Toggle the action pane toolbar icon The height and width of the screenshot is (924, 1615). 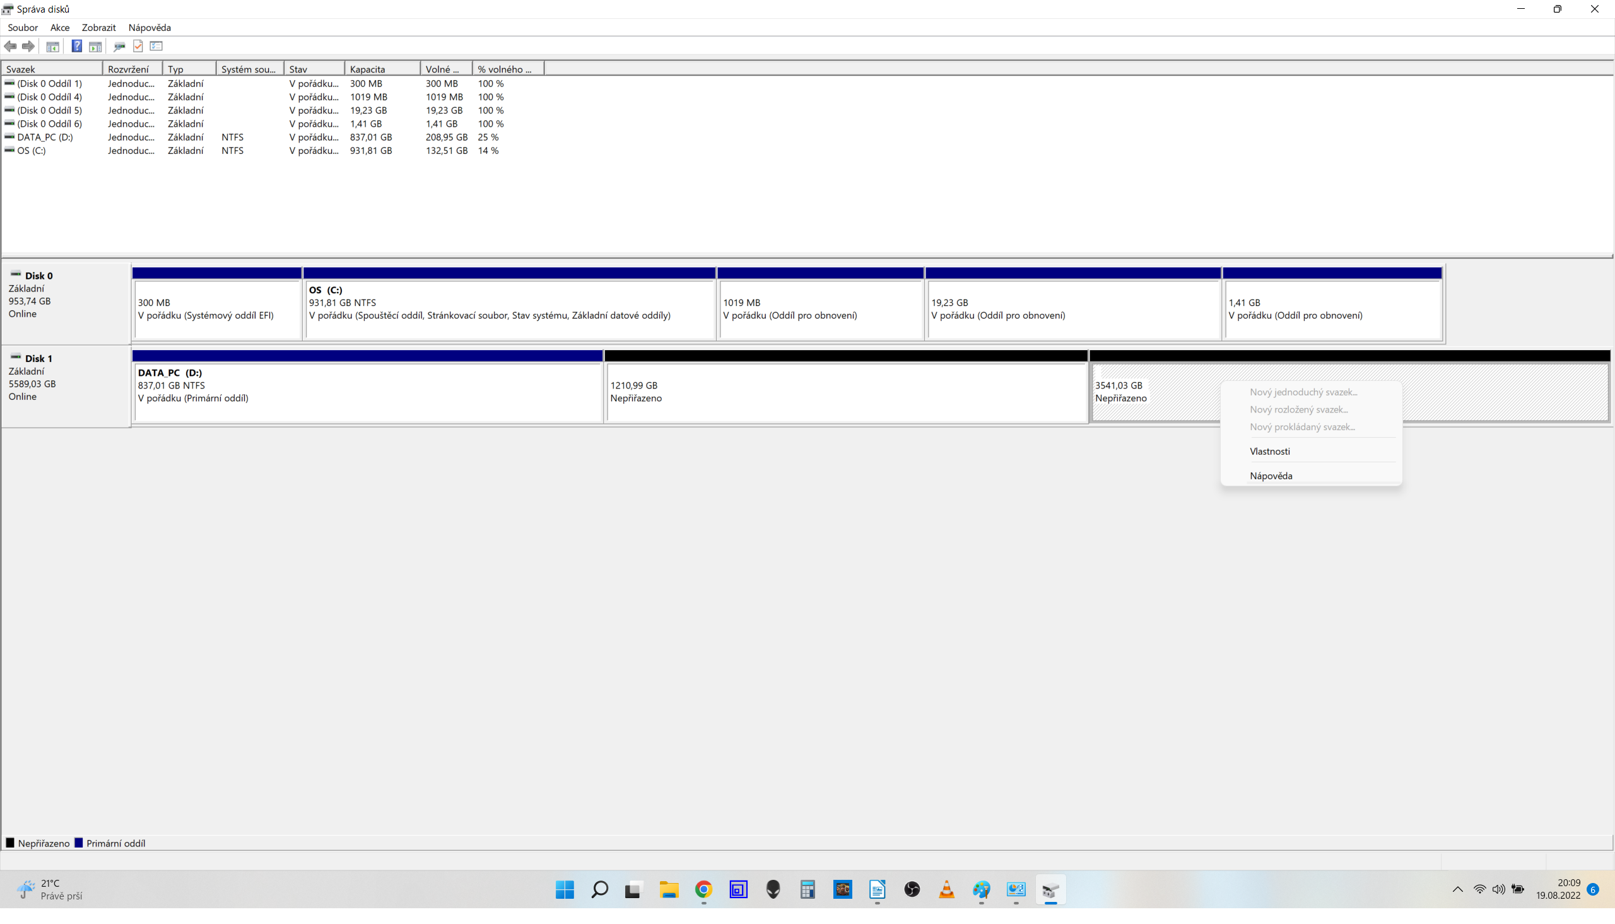[x=95, y=46]
